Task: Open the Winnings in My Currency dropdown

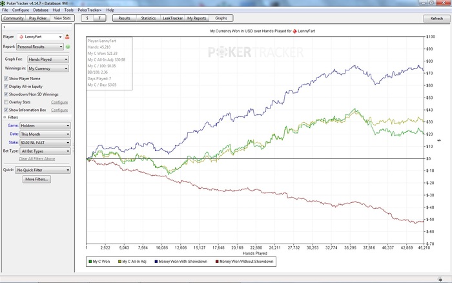Action: click(x=48, y=68)
